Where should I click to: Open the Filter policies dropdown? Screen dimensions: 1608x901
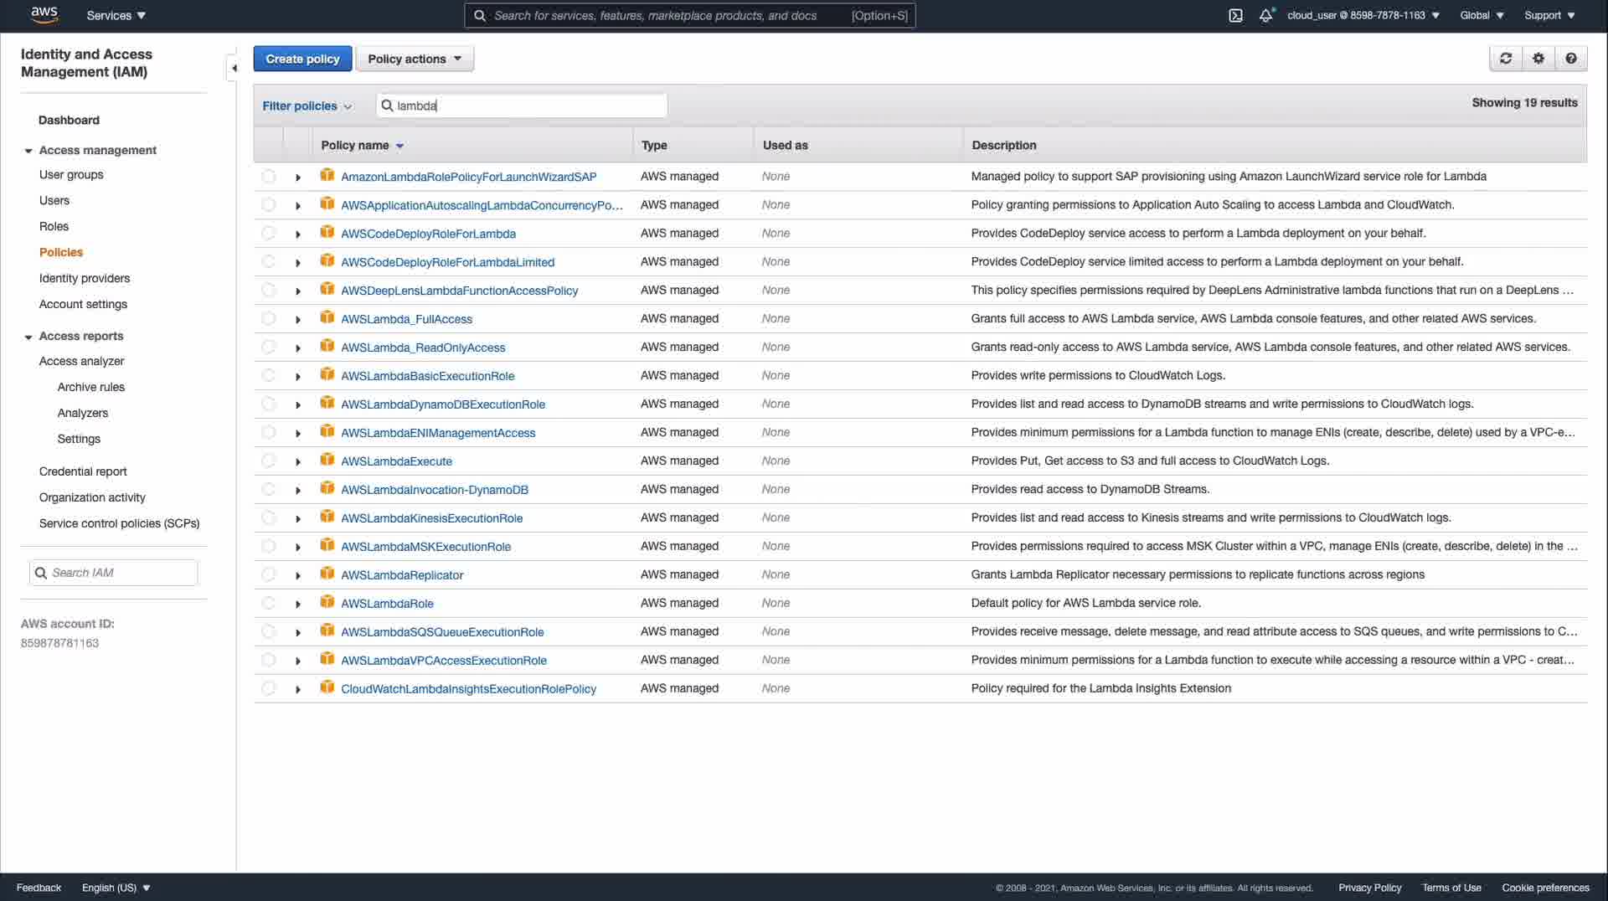tap(307, 106)
